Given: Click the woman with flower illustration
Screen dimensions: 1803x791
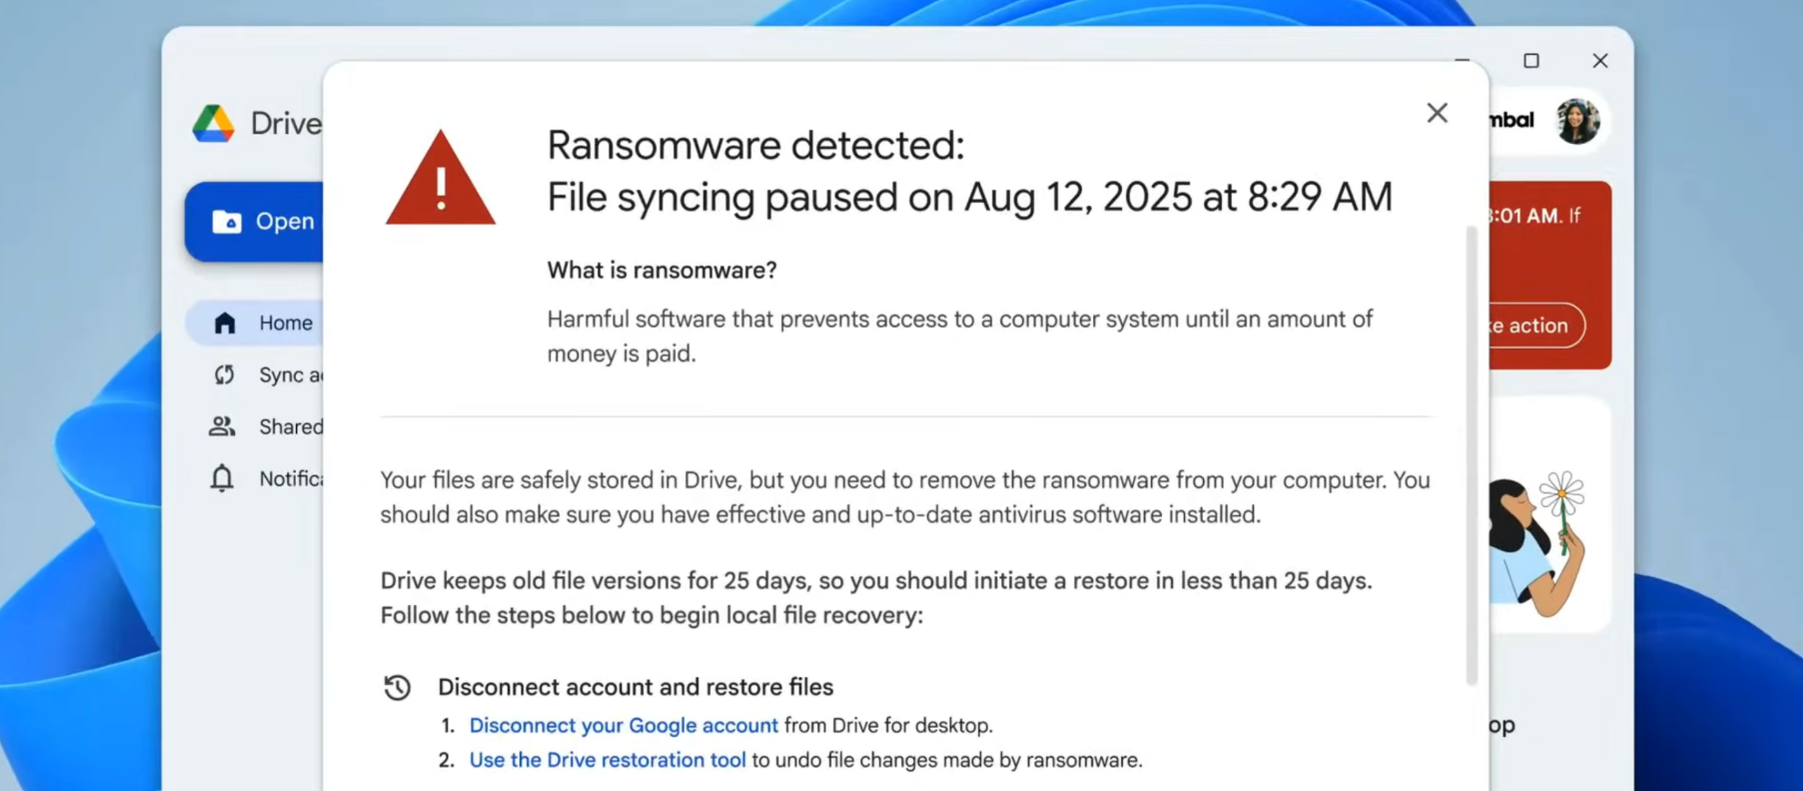Looking at the screenshot, I should [x=1537, y=542].
